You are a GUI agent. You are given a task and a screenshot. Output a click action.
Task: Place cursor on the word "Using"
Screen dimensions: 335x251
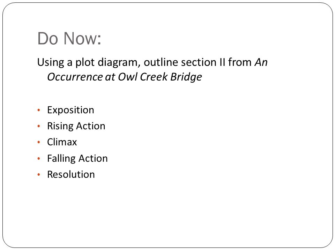pyautogui.click(x=51, y=62)
